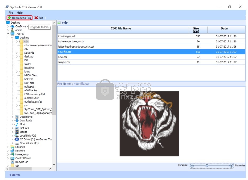The height and width of the screenshot is (180, 248).
Task: Expand the OneDrive tree node
Action: click(x=8, y=26)
